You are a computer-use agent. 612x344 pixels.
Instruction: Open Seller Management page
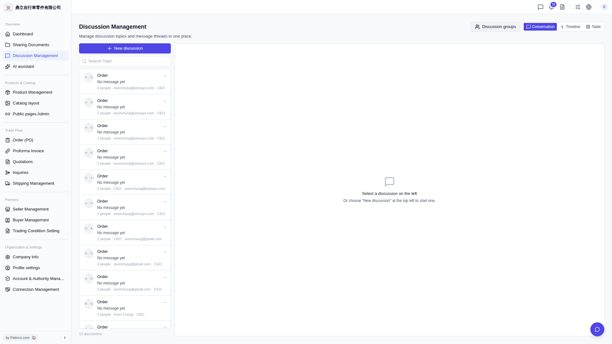[35, 209]
